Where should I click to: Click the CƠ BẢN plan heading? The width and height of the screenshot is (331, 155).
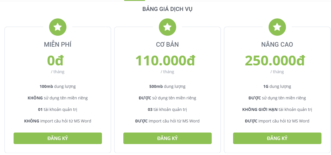[168, 44]
